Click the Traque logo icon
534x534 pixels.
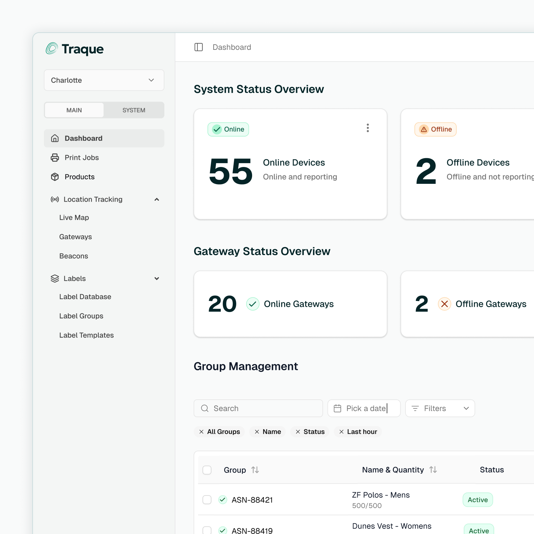(x=52, y=49)
